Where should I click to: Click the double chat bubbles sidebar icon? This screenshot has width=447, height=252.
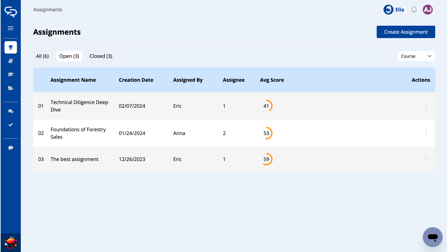pyautogui.click(x=11, y=111)
